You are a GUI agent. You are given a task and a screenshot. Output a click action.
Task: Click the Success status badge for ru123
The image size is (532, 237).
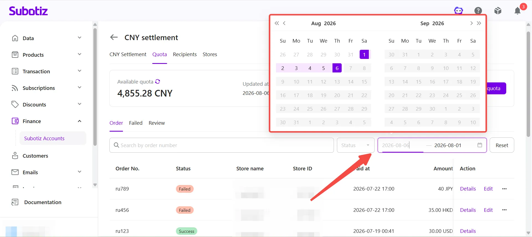pos(186,231)
